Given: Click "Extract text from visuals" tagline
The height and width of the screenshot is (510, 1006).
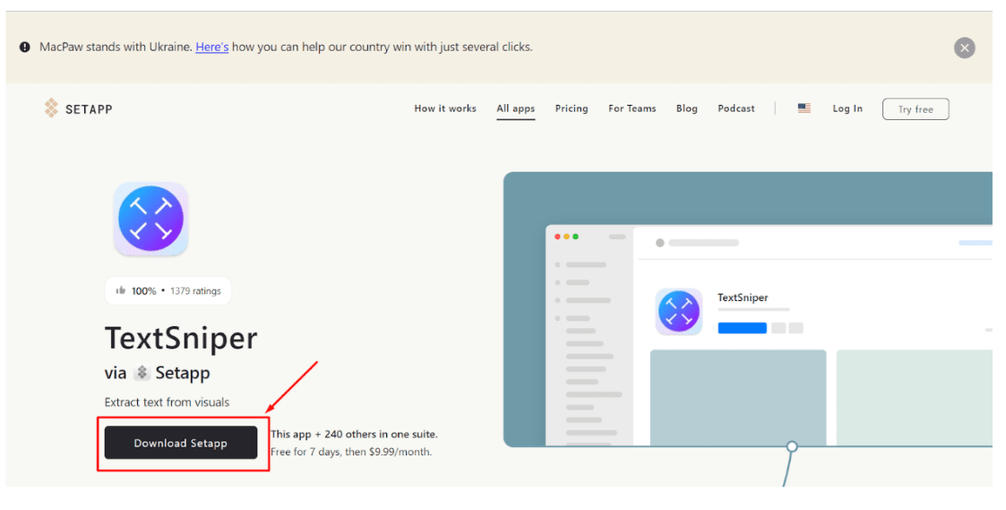Looking at the screenshot, I should pyautogui.click(x=167, y=402).
